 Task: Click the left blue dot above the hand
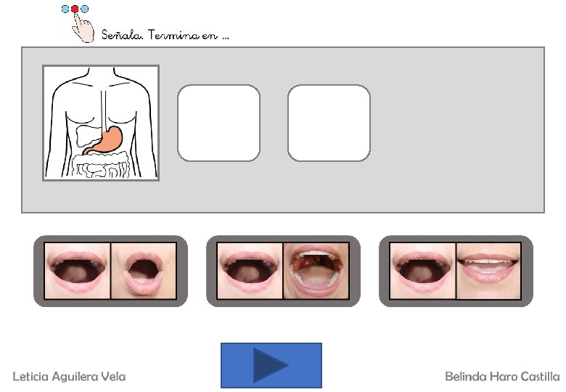(65, 9)
